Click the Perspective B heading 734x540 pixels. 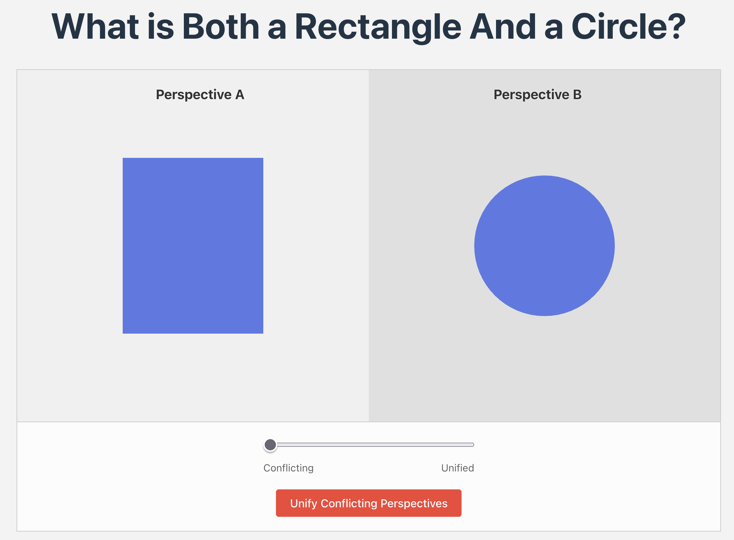coord(537,95)
